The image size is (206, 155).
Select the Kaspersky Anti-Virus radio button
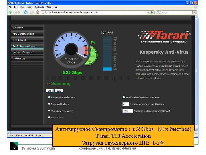[x=49, y=97]
